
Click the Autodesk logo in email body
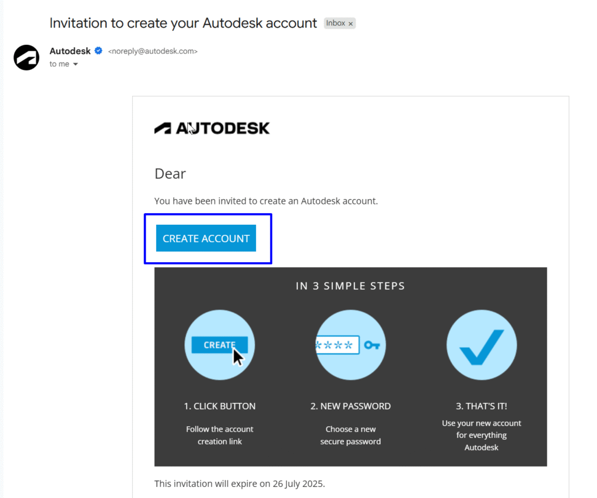click(x=212, y=129)
